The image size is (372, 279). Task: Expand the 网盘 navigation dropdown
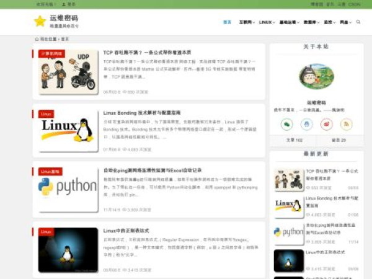(346, 22)
